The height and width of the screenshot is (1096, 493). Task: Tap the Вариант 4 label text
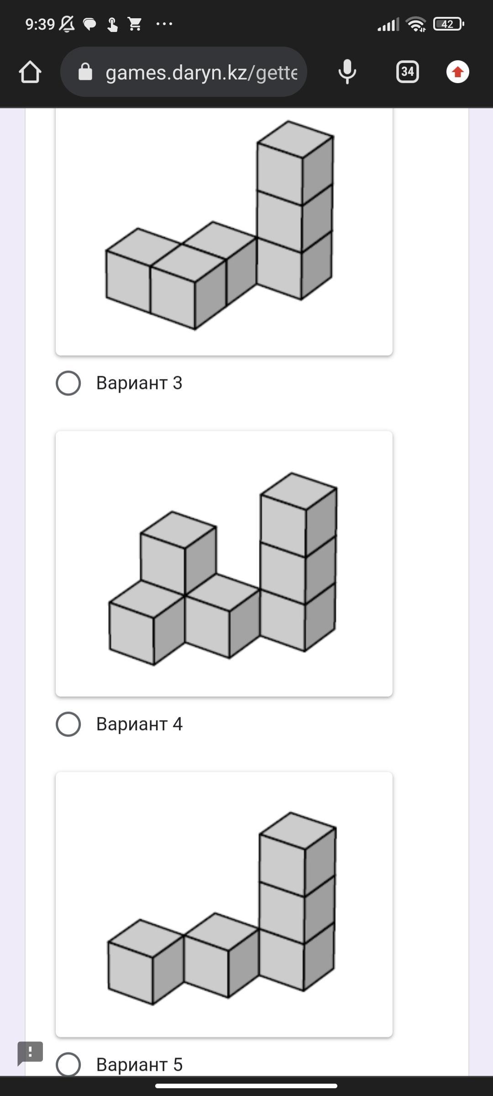click(x=139, y=724)
